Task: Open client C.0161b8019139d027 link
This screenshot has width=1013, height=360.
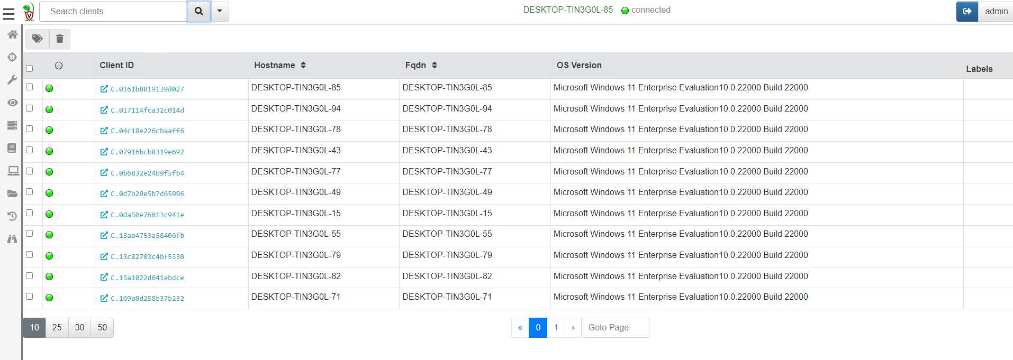Action: (x=147, y=89)
